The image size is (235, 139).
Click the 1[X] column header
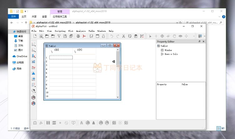point(57,50)
